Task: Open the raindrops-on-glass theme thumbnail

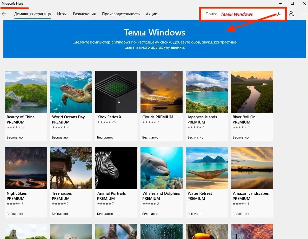Action: click(x=162, y=231)
